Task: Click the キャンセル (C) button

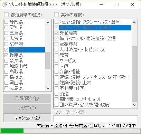Action: coord(27,118)
